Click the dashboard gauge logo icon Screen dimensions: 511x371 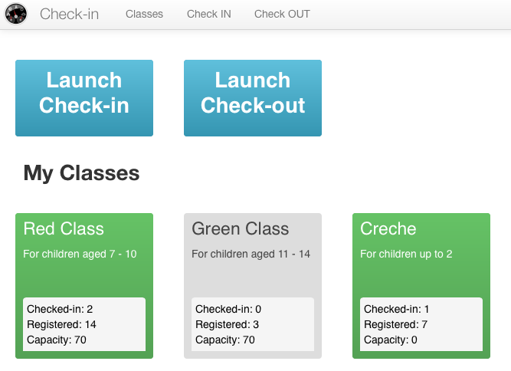[x=15, y=14]
